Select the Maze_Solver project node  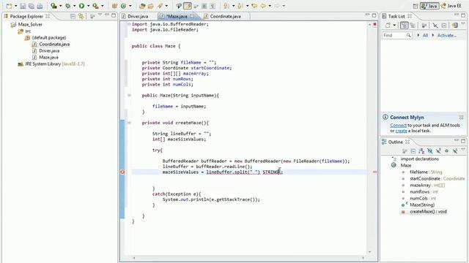(x=26, y=24)
